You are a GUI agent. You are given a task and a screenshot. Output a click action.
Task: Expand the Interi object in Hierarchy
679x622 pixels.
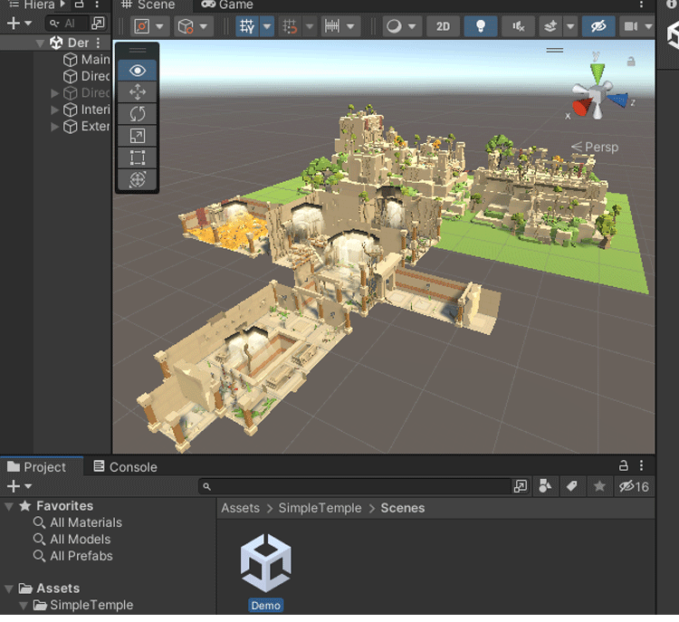(54, 110)
